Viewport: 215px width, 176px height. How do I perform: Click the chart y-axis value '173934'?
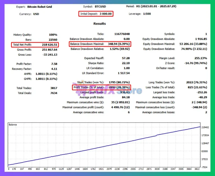point(205,135)
